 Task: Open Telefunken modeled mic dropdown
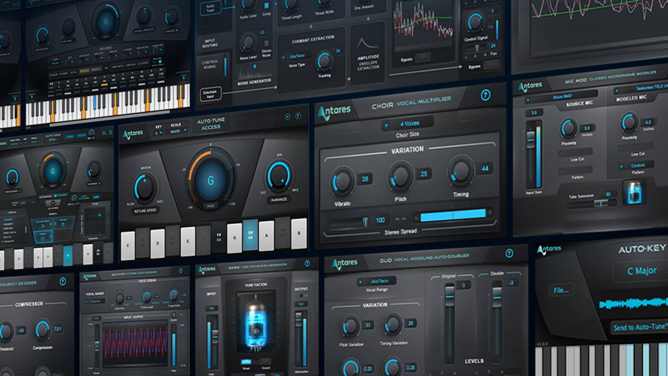641,89
